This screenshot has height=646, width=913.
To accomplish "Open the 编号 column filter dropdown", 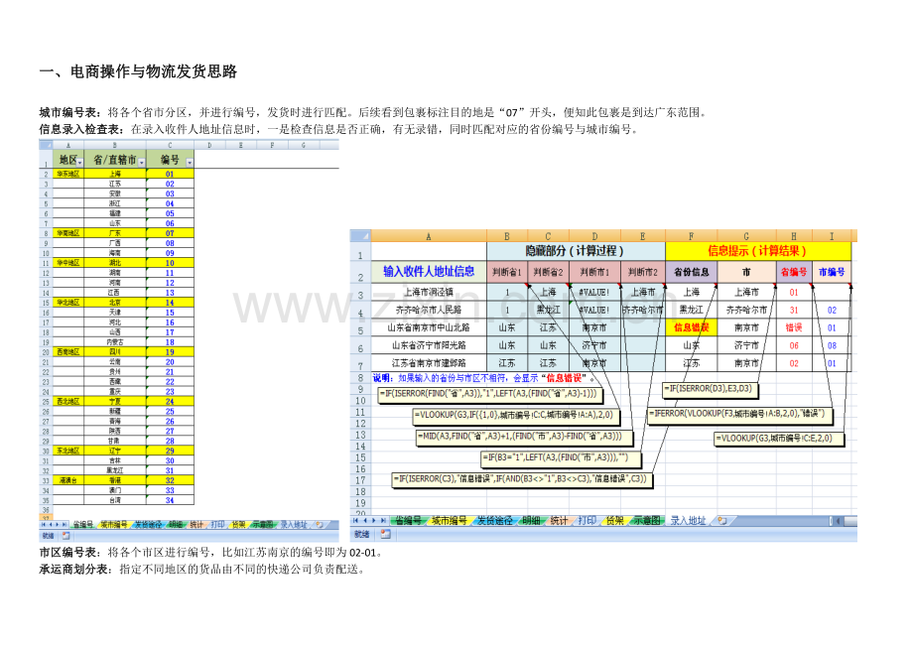I will [189, 162].
